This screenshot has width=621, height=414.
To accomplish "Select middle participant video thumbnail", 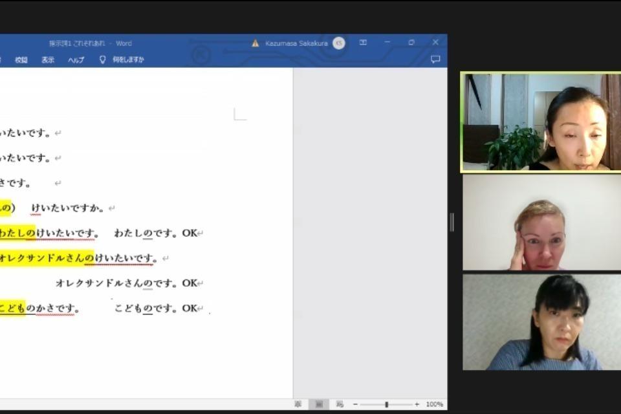I will pos(541,222).
